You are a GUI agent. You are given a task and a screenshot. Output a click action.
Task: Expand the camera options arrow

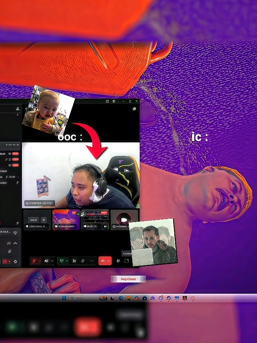(52, 261)
